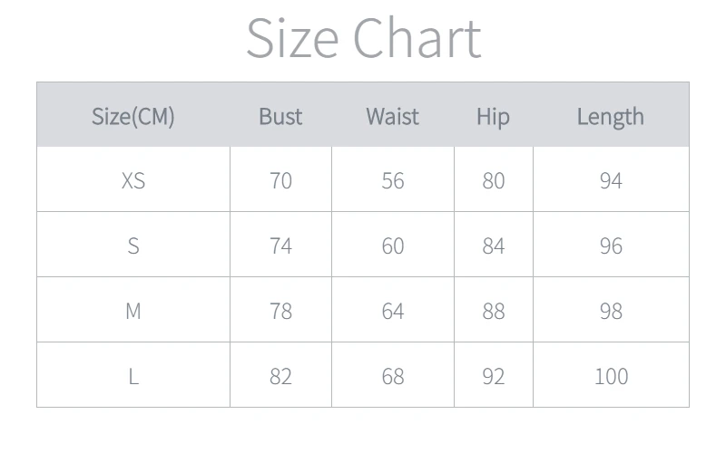The height and width of the screenshot is (453, 726).
Task: Select the S waist value 60
Action: pos(393,246)
